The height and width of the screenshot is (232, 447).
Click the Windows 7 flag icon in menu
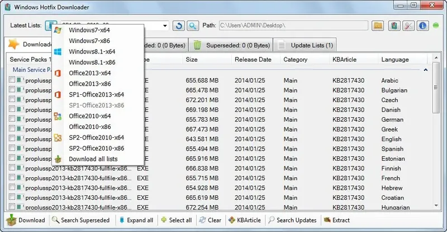58,30
